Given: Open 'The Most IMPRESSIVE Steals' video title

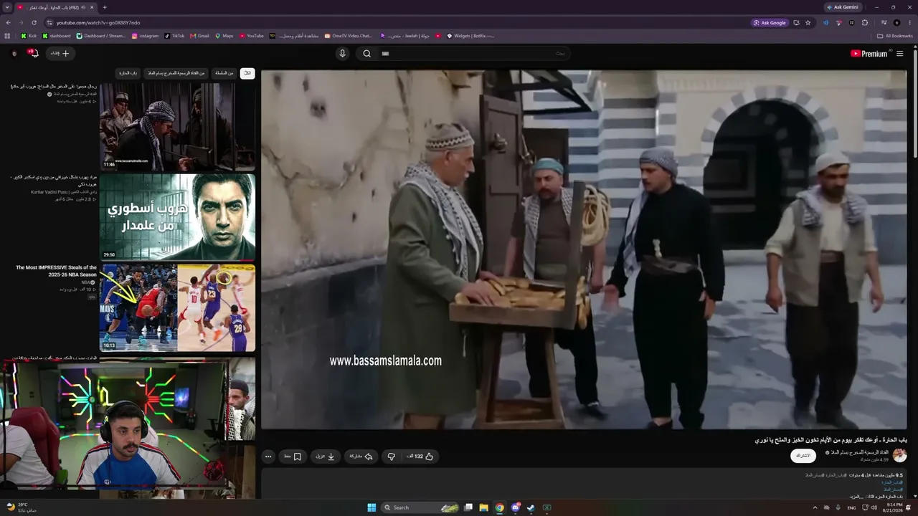Looking at the screenshot, I should point(56,271).
